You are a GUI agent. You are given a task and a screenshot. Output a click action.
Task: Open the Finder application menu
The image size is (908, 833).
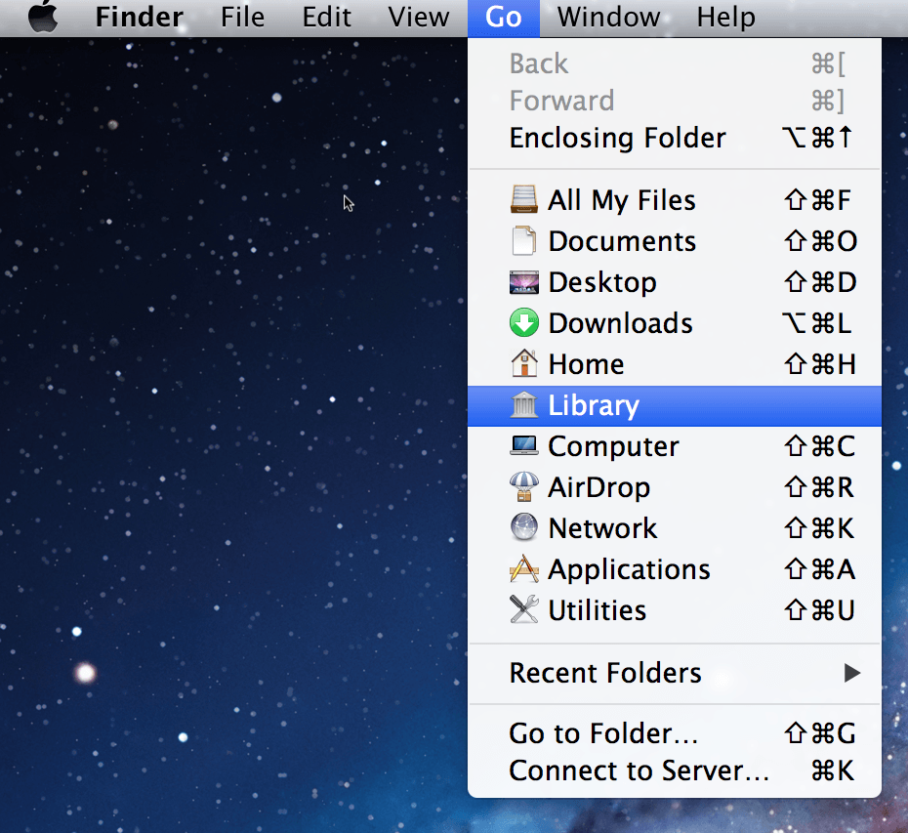(x=140, y=17)
